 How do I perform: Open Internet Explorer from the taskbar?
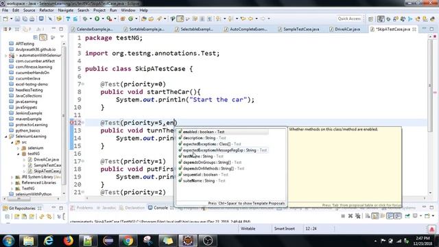[x=49, y=241]
